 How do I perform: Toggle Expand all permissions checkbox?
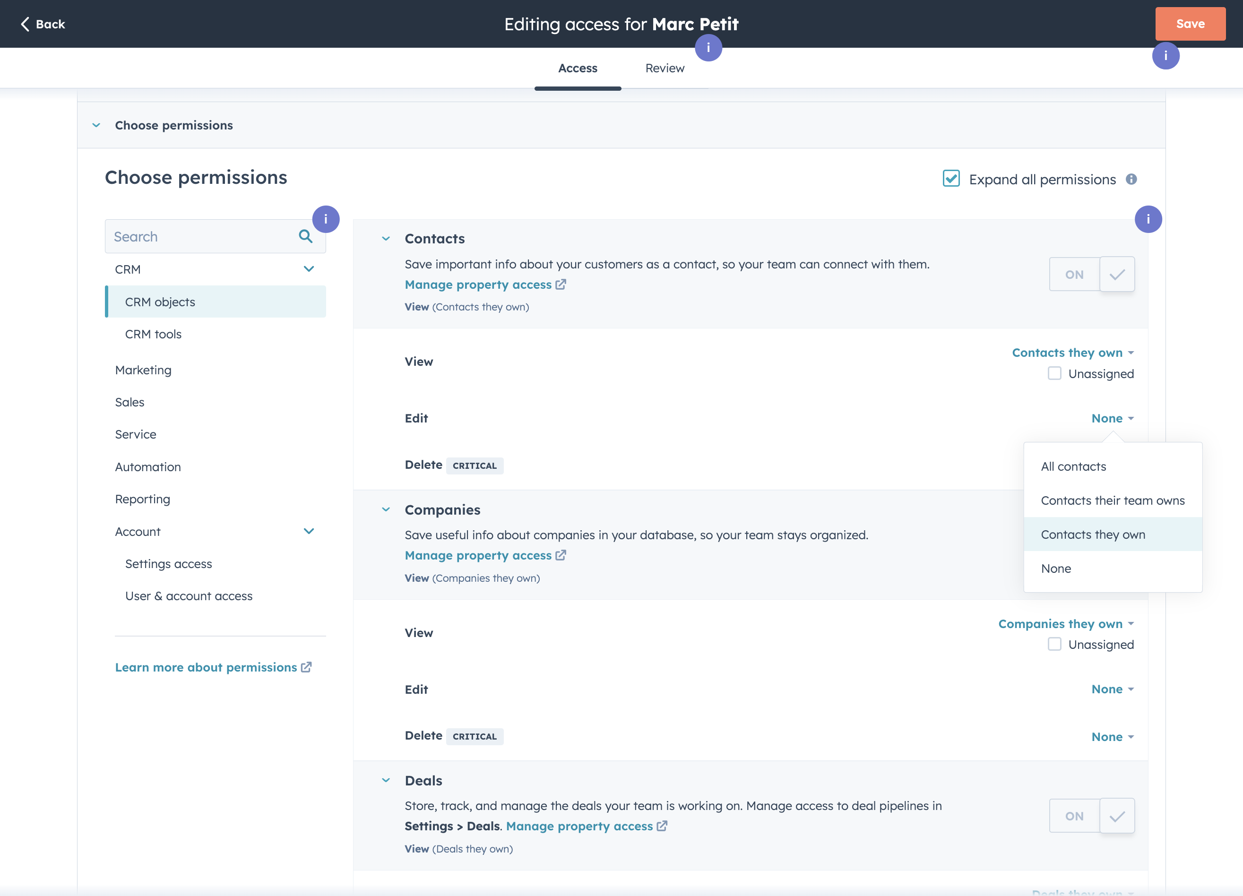(951, 179)
